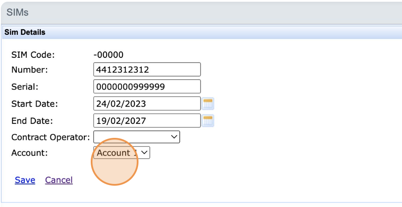This screenshot has width=402, height=207.
Task: Click the Start Date label text
Action: pyautogui.click(x=35, y=104)
